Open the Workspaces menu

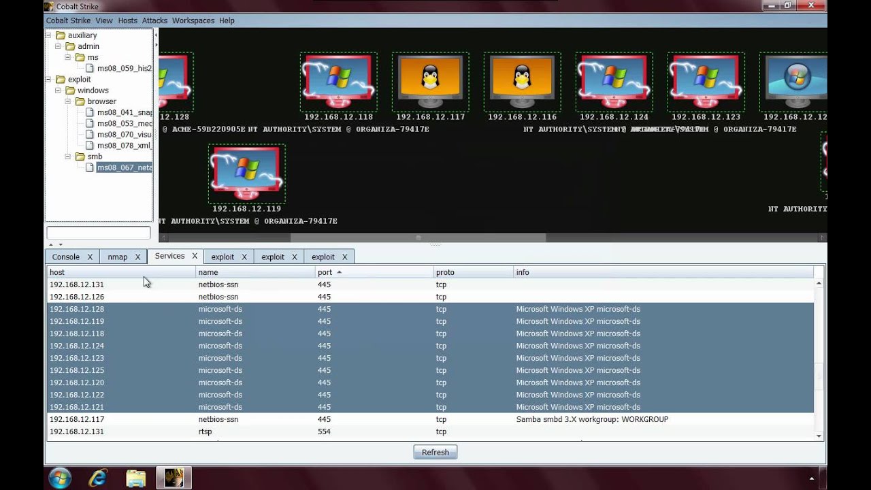(x=193, y=20)
